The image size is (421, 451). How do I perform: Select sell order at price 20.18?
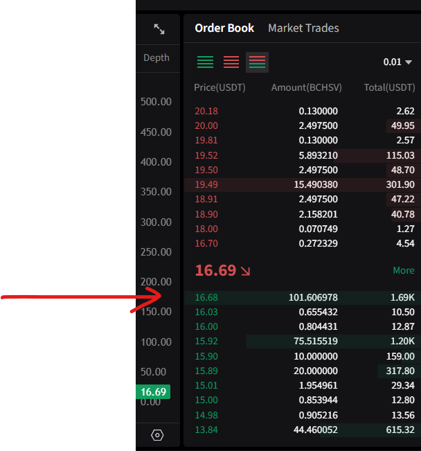click(303, 111)
